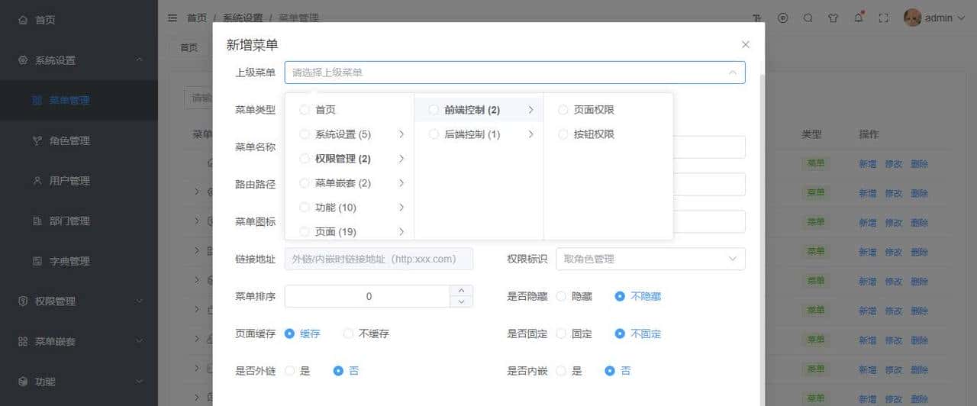Open the admin user dropdown arrow

pyautogui.click(x=961, y=18)
